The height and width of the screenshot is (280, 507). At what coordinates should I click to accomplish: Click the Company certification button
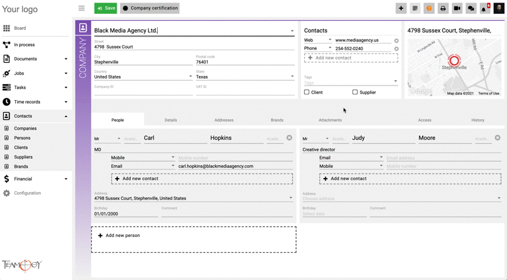click(x=150, y=8)
